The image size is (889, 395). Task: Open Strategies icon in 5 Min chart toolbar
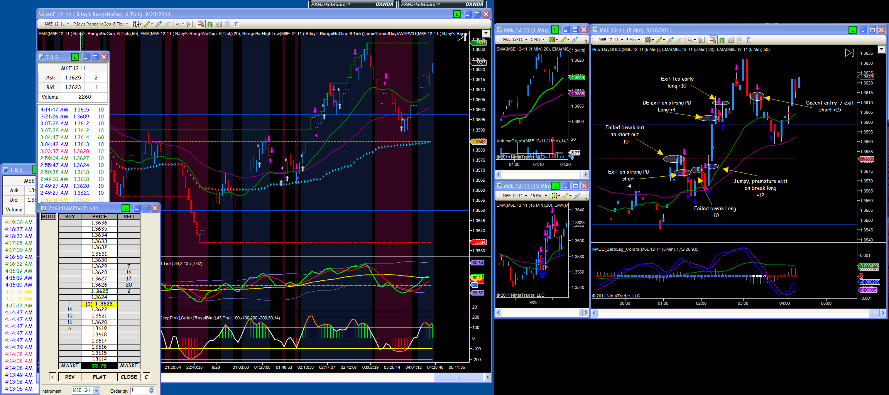point(731,40)
